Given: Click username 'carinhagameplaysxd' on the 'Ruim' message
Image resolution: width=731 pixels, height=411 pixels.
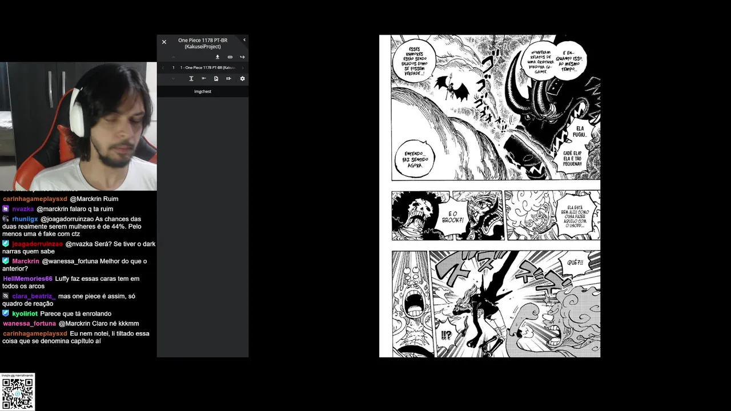Looking at the screenshot, I should click(x=35, y=199).
